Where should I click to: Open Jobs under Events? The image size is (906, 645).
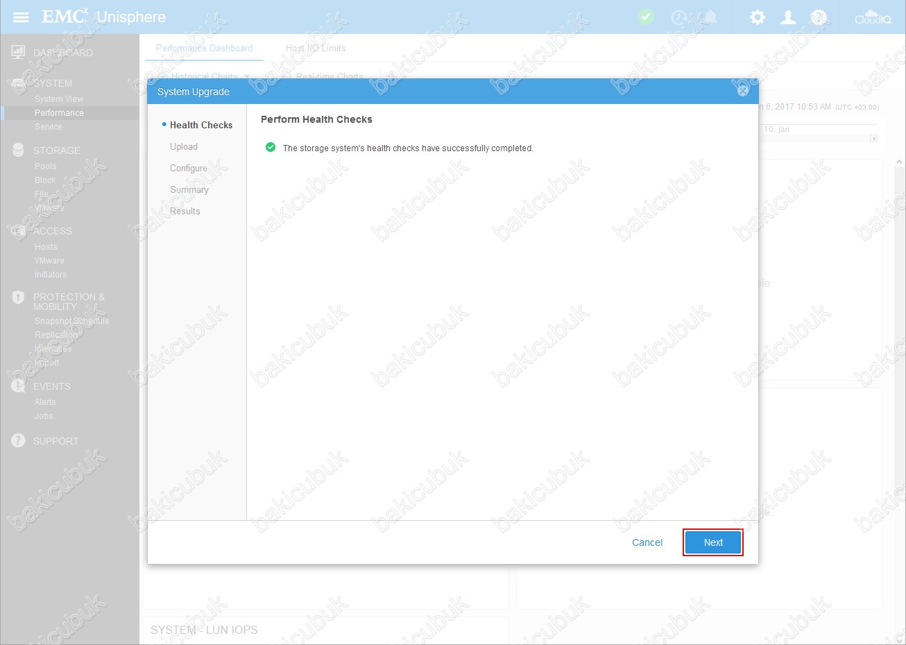coord(44,416)
